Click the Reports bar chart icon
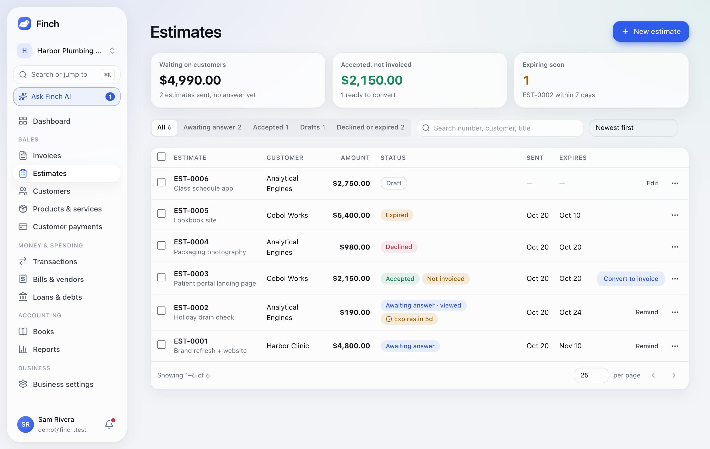Viewport: 710px width, 449px height. [23, 349]
